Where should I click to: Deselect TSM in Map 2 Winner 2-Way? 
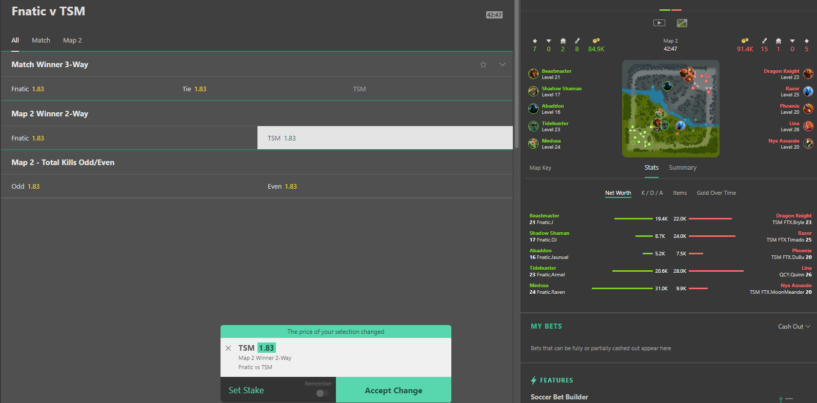385,138
